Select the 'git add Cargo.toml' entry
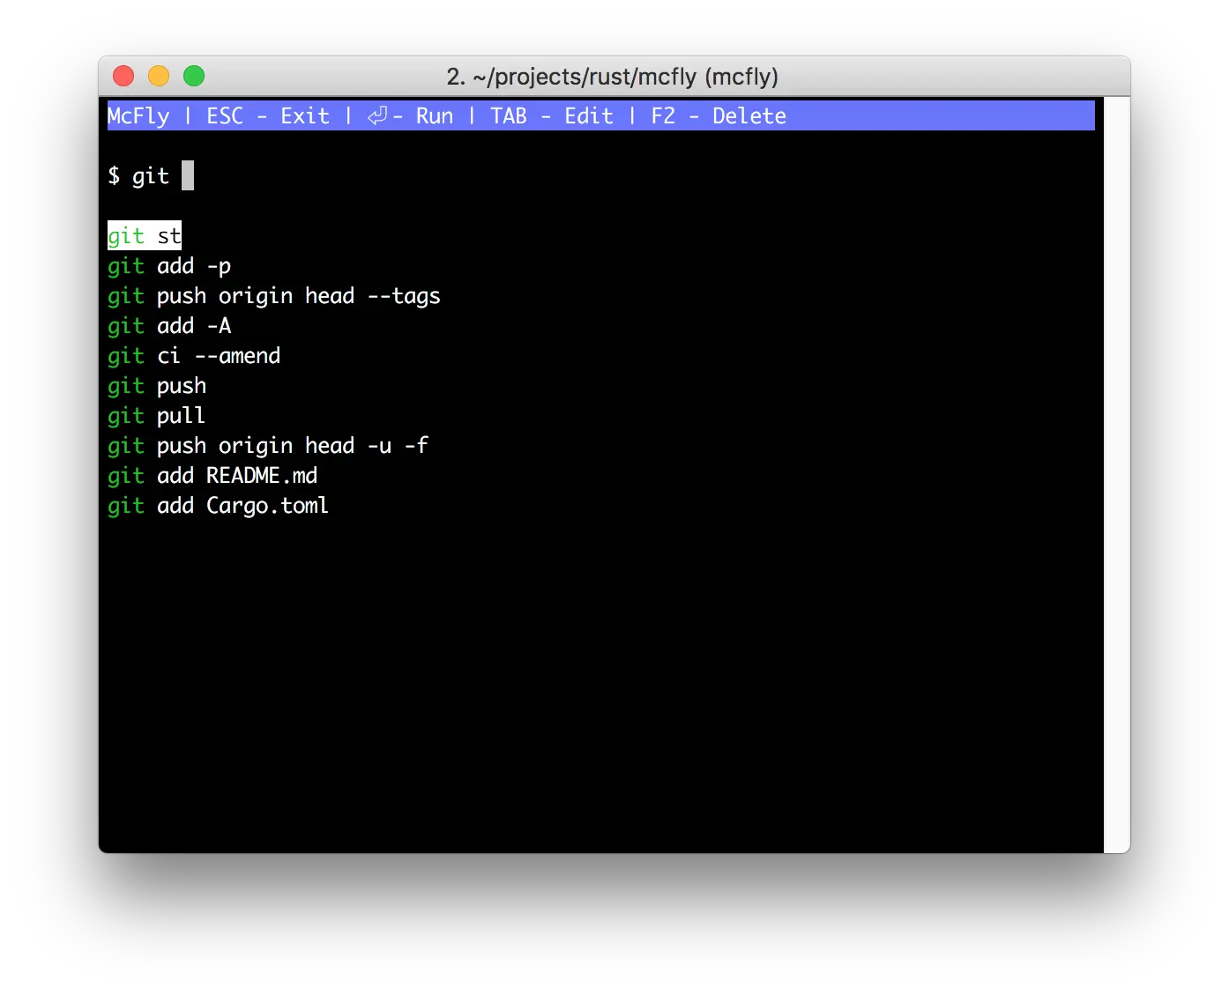Image resolution: width=1229 pixels, height=994 pixels. pos(218,506)
